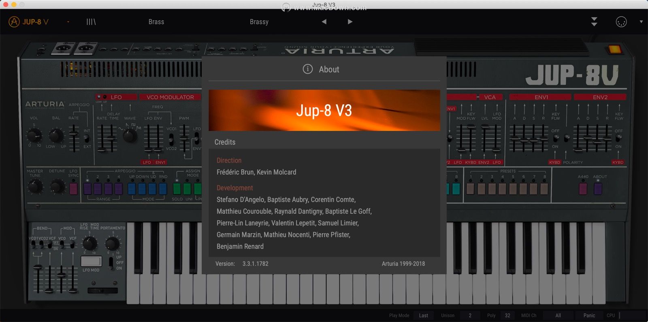Click version number 3.3.1.1782

(x=255, y=264)
